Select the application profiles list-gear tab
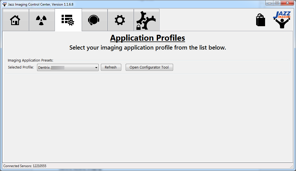The image size is (296, 171). [x=68, y=20]
